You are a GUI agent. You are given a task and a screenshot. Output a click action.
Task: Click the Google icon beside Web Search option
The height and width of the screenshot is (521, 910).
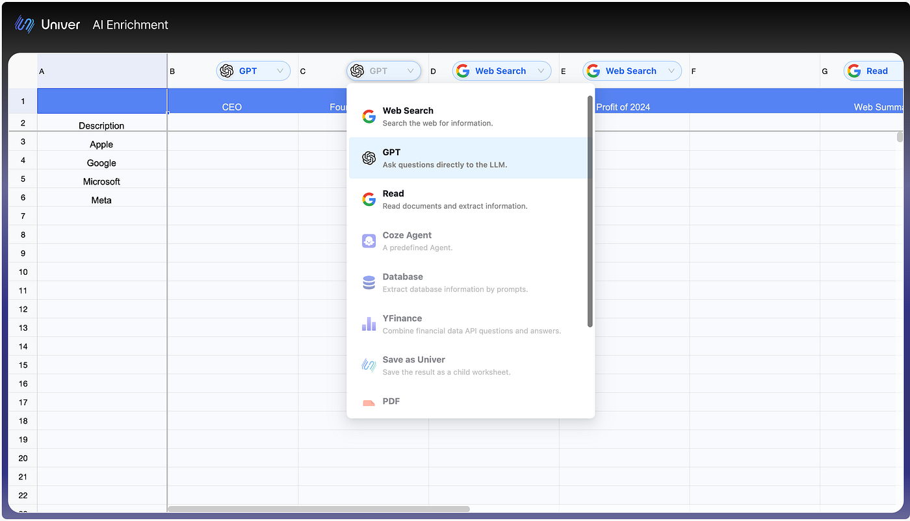[x=369, y=117]
